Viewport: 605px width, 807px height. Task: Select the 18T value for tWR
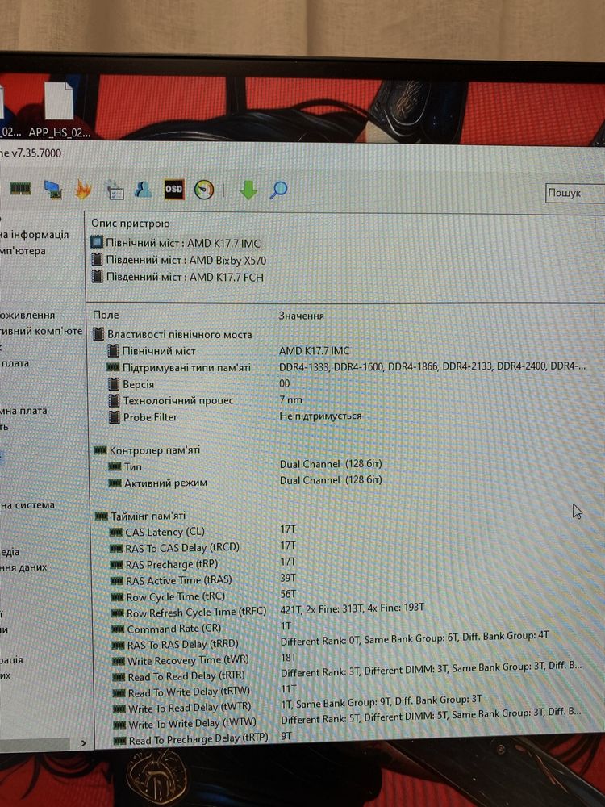[289, 657]
